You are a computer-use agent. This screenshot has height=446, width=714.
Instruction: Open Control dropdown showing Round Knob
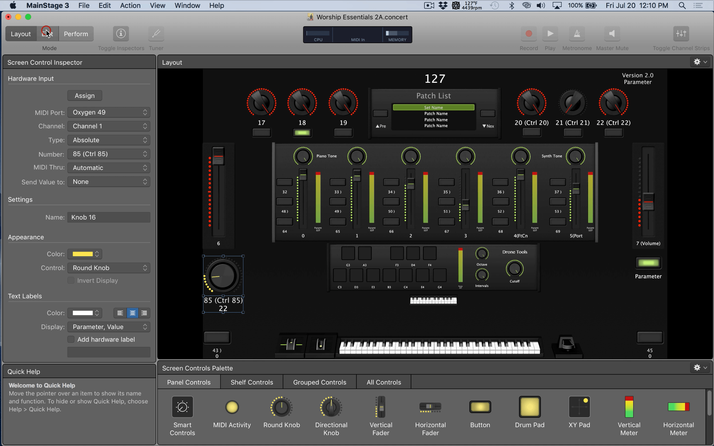109,268
